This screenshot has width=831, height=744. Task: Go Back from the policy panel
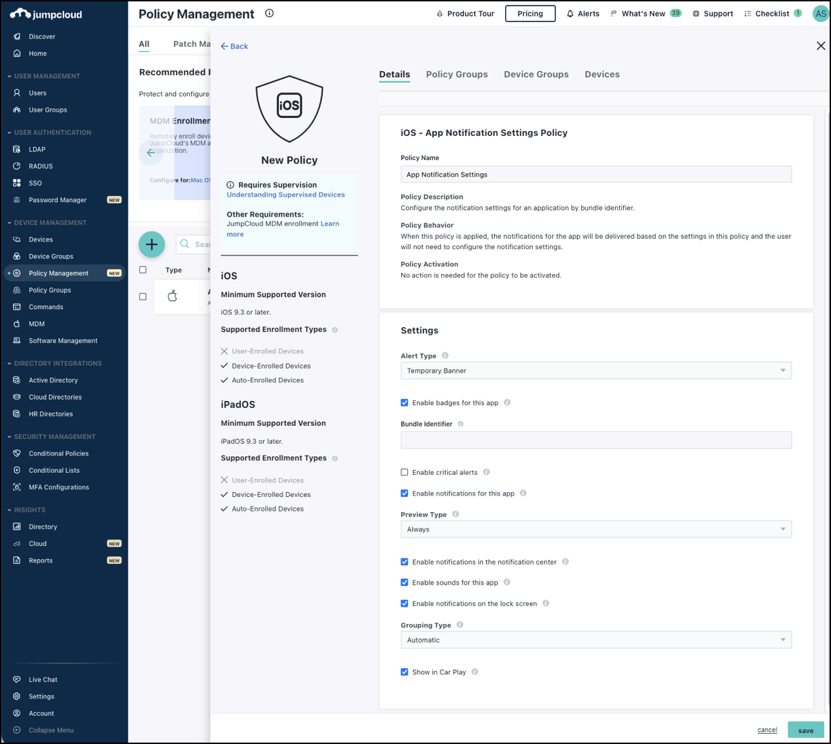pyautogui.click(x=234, y=46)
